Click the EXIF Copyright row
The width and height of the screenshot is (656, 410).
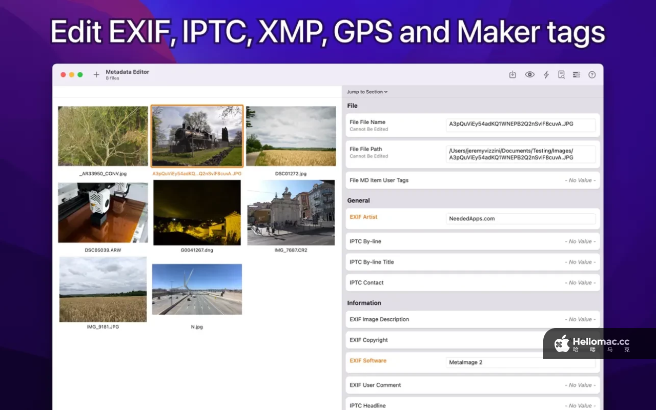(473, 340)
